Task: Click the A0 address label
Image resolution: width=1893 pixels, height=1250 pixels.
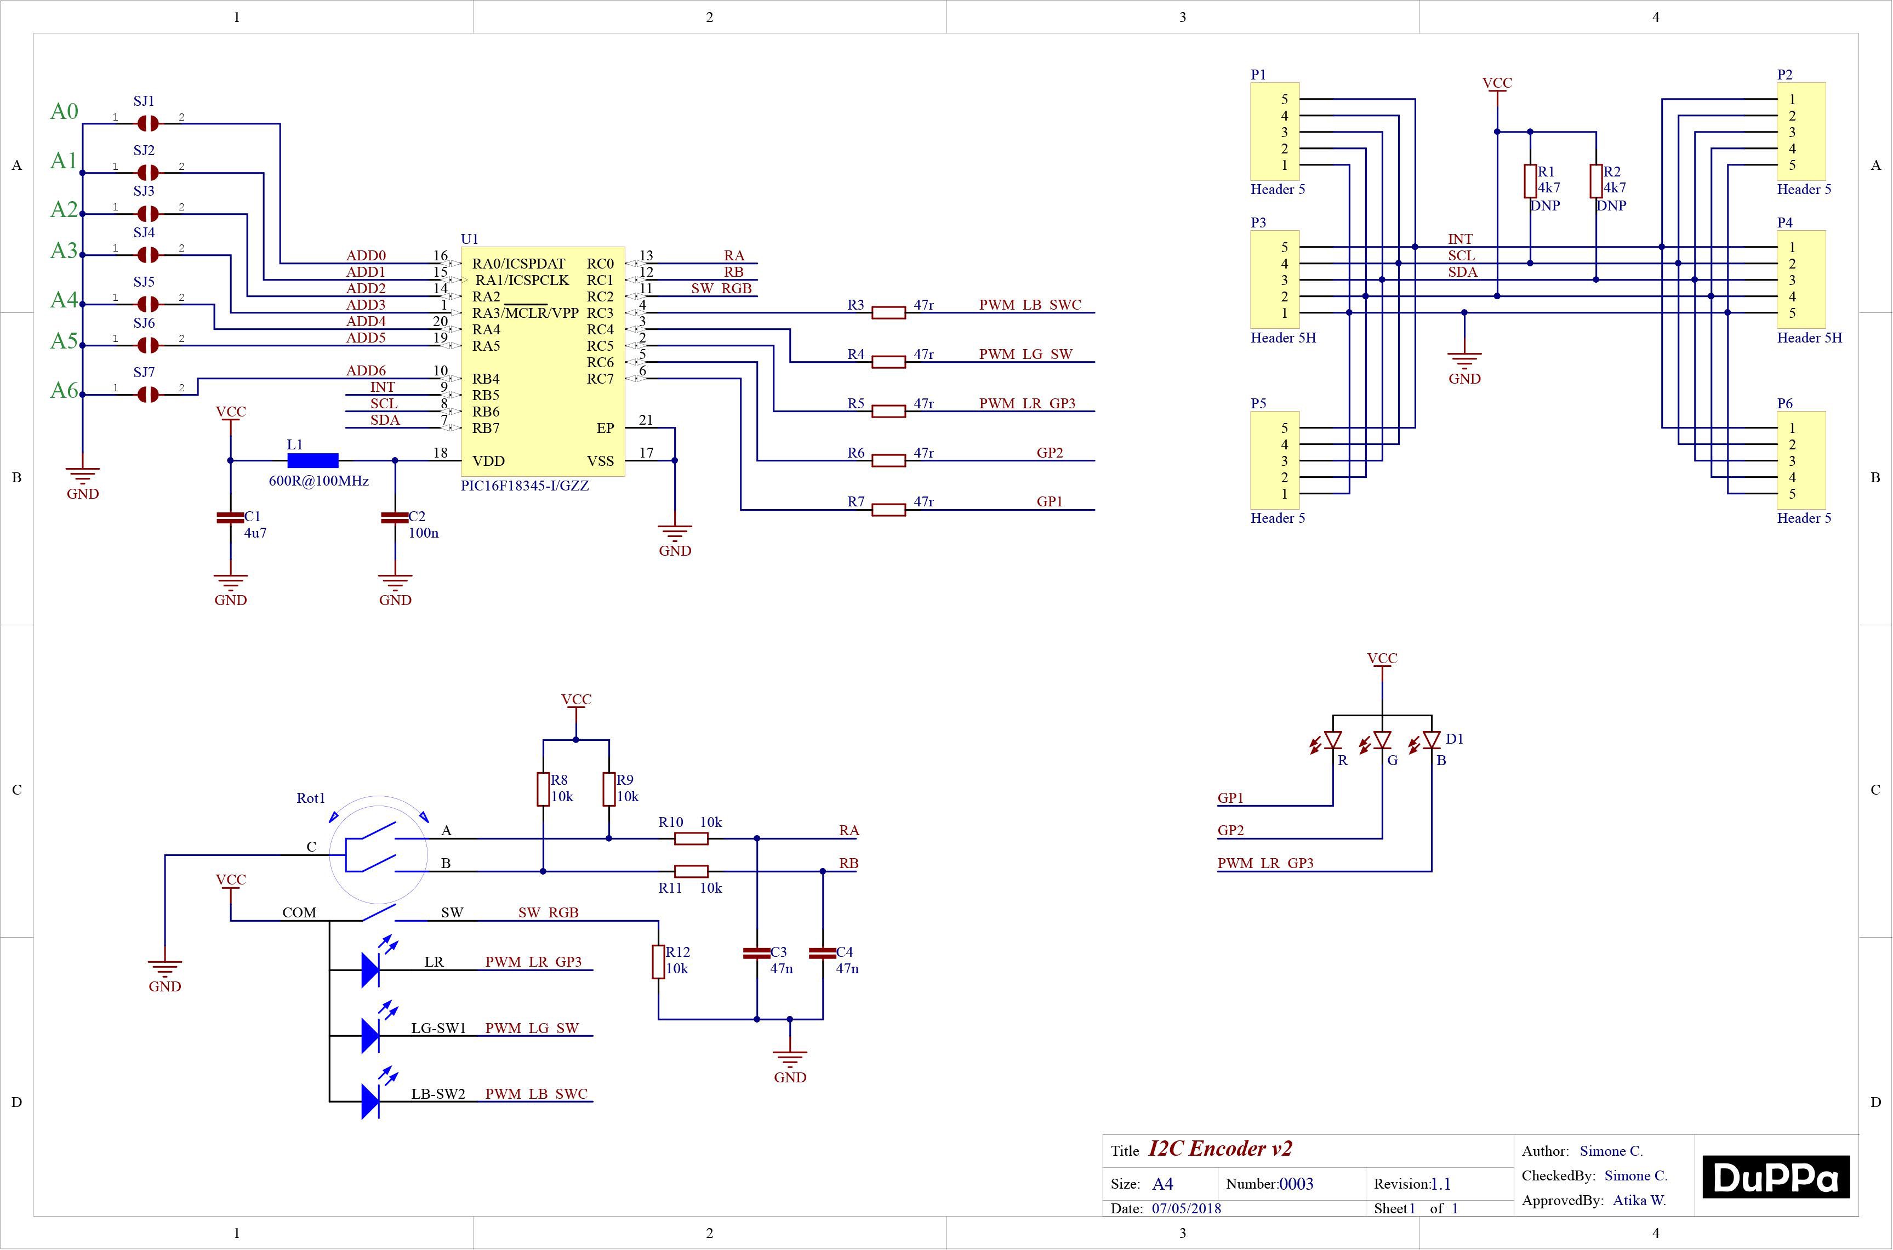Action: (x=65, y=111)
